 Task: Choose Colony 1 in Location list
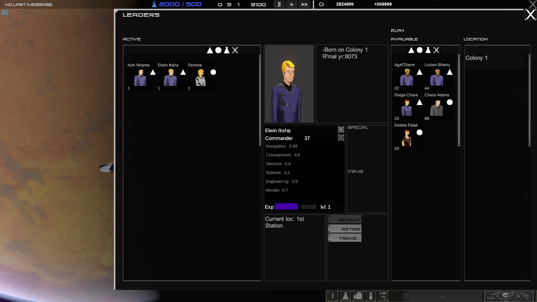pyautogui.click(x=494, y=62)
